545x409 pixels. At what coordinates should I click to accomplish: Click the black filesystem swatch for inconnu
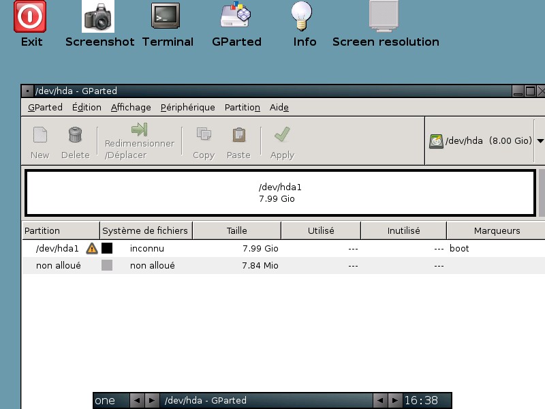pyautogui.click(x=107, y=248)
